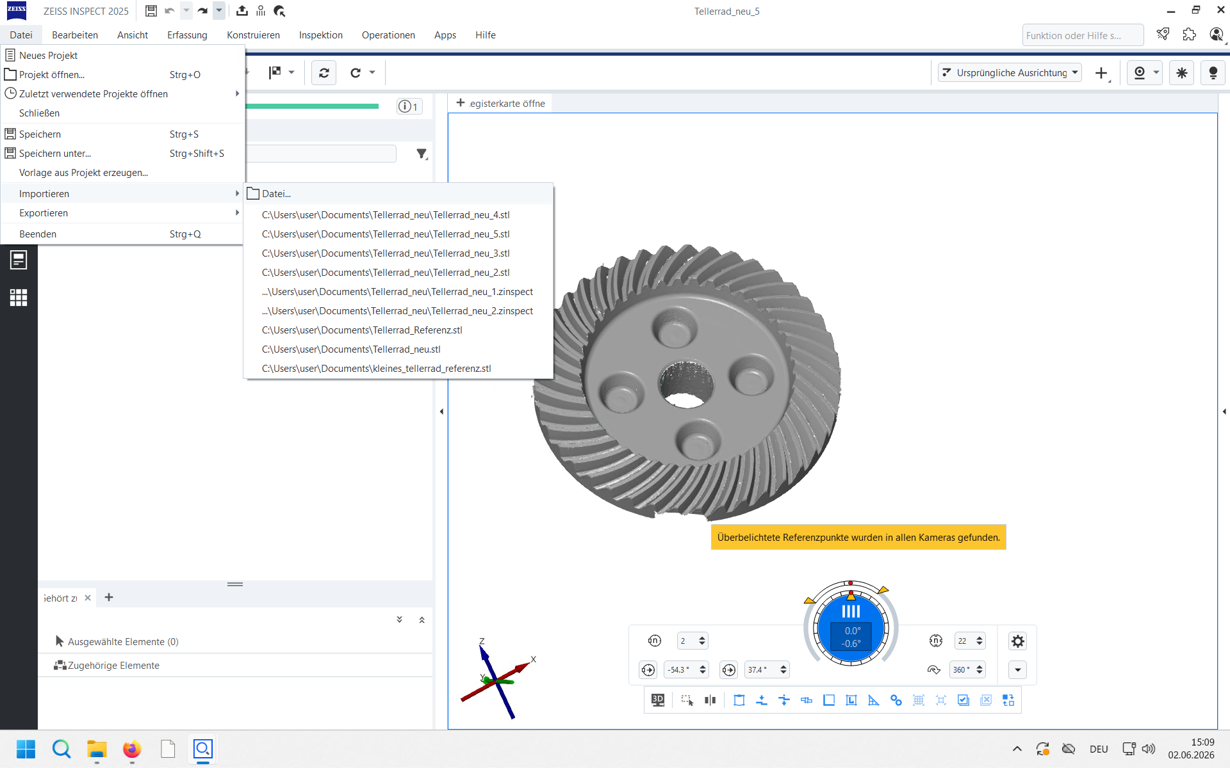
Task: Click the two-linked-circles icon in the bottom toolbar
Action: (896, 700)
